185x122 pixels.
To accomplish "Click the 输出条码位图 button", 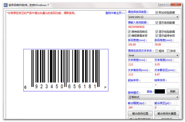I will (x=140, y=113).
